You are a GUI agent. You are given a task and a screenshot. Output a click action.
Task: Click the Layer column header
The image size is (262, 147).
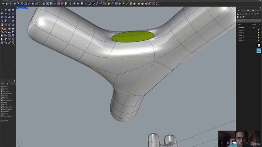tap(239, 24)
